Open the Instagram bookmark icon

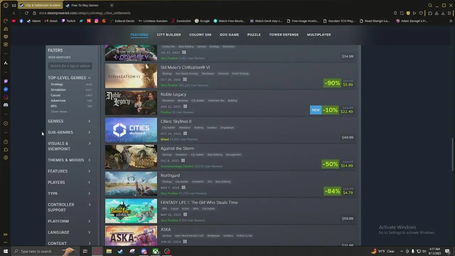click(x=96, y=21)
